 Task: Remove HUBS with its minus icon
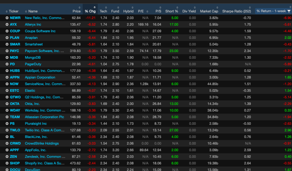coord(7,71)
